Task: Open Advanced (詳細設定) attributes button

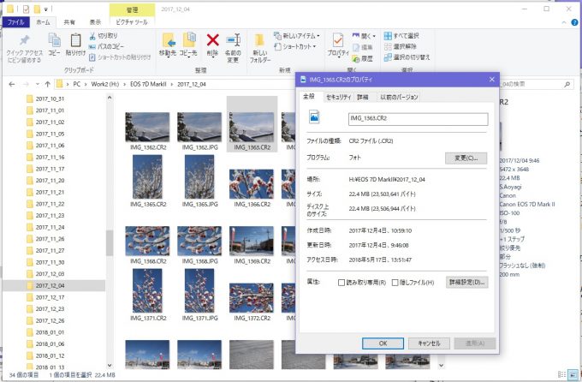Action: point(467,283)
